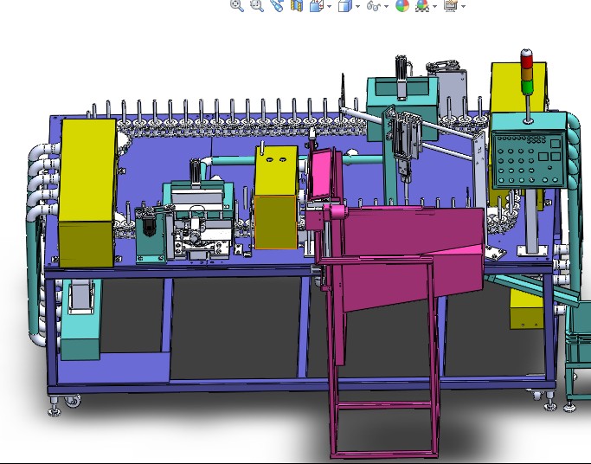Select the teal control panel with buttons
591x464 pixels.
click(529, 160)
